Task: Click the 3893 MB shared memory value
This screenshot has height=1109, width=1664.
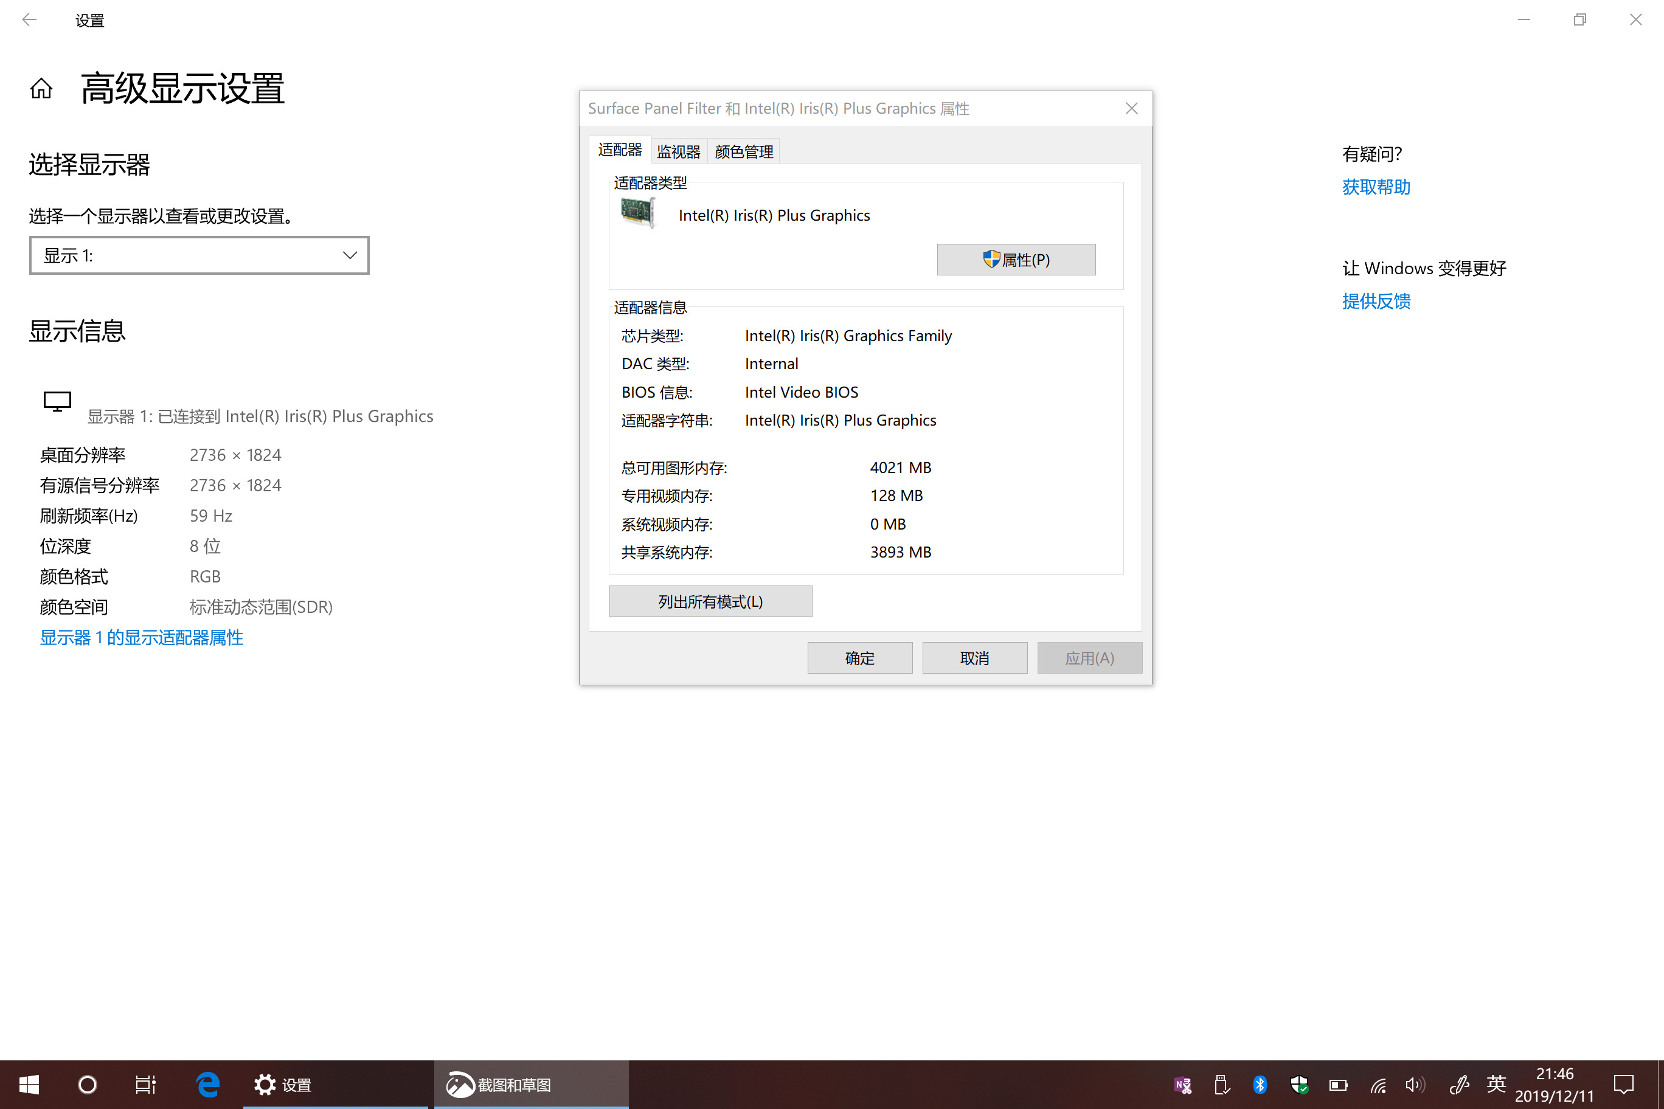Action: click(901, 553)
